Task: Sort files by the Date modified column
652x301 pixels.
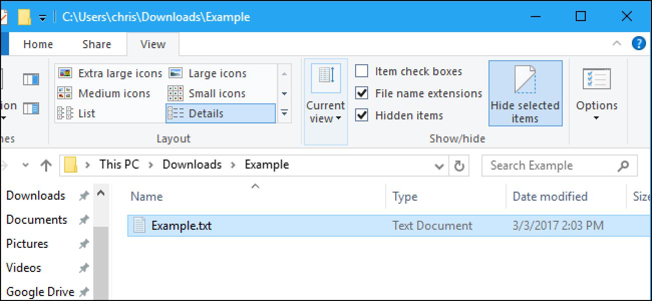Action: [x=551, y=196]
